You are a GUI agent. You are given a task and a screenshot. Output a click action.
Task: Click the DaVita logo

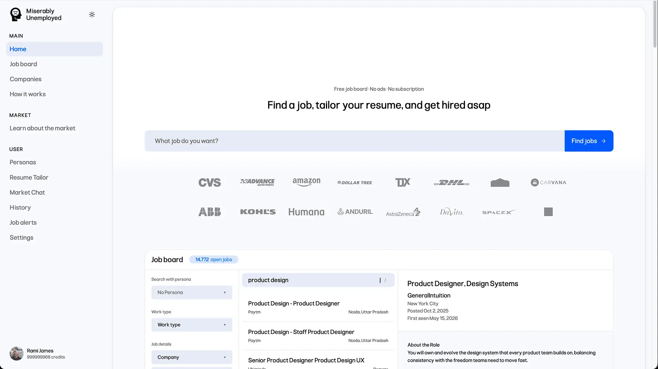452,212
